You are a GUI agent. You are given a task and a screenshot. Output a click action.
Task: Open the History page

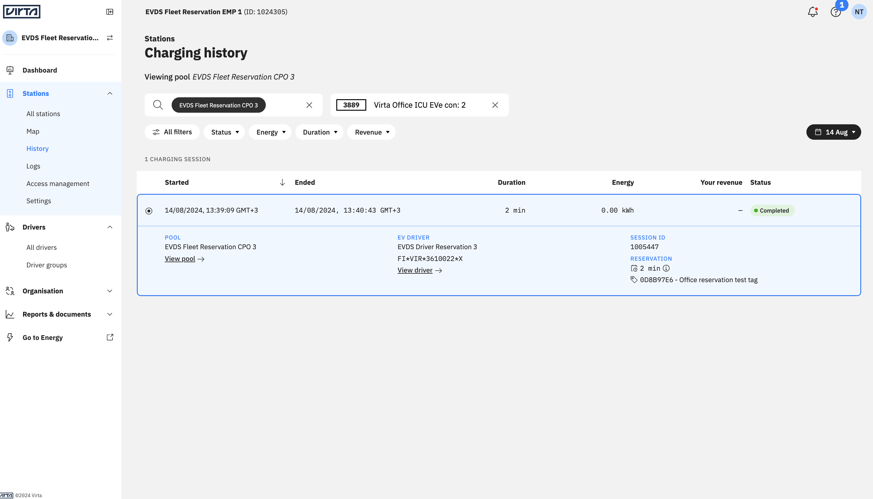pyautogui.click(x=38, y=148)
